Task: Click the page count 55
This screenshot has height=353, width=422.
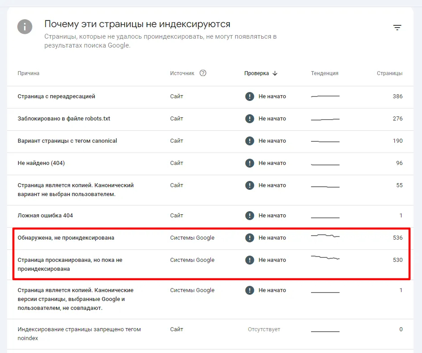Action: pyautogui.click(x=399, y=185)
